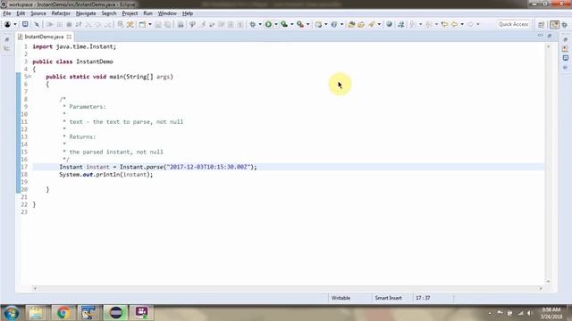This screenshot has height=321, width=572.
Task: Open the dropdown beside the Debug icon
Action: [x=260, y=24]
